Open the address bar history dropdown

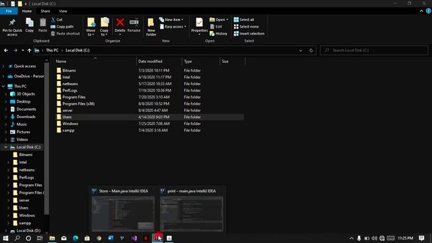pyautogui.click(x=300, y=51)
